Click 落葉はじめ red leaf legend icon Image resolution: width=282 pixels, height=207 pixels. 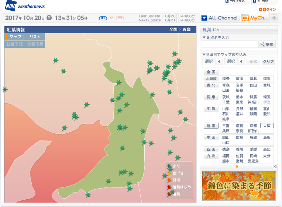point(169,187)
